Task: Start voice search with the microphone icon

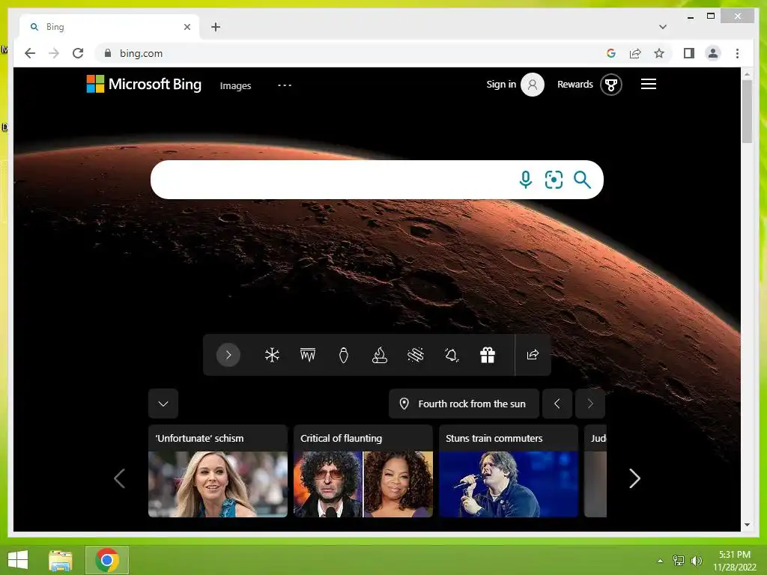Action: click(526, 180)
